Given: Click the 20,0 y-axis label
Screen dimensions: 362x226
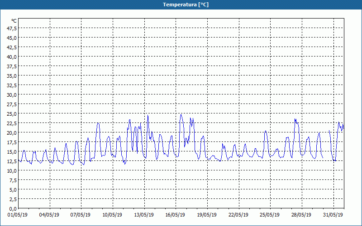Looking at the screenshot, I should point(12,133).
